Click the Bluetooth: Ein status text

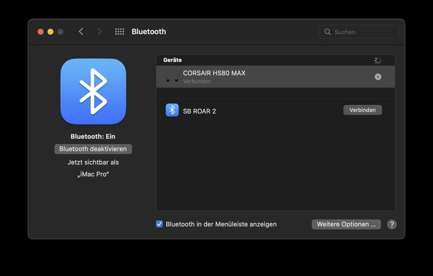[x=93, y=136]
